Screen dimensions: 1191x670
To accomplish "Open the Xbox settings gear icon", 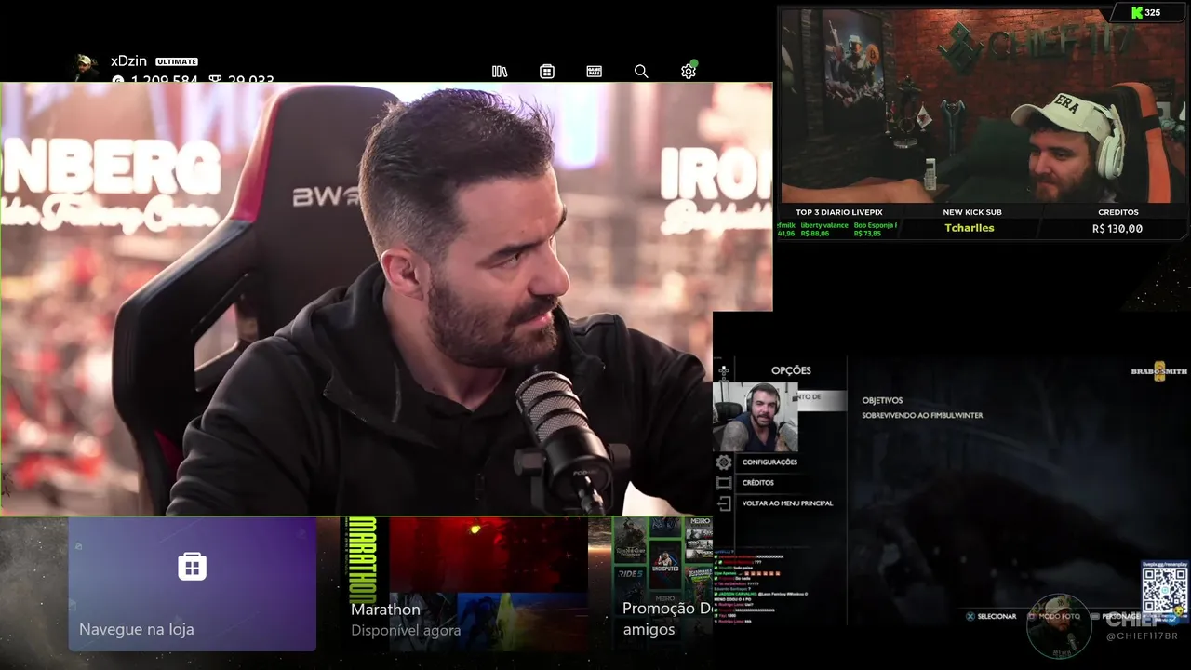I will (689, 71).
